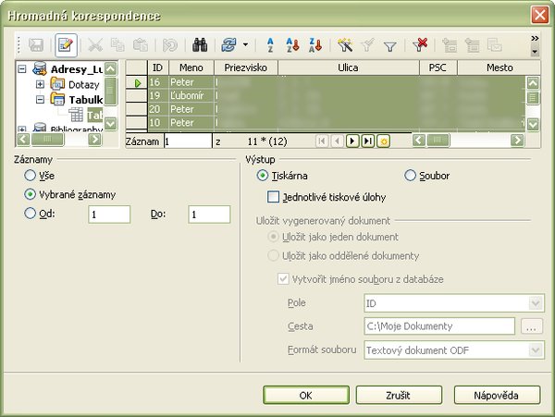This screenshot has height=417, width=555.
Task: Open the Refresh icon's dropdown arrow
Action: (x=245, y=45)
